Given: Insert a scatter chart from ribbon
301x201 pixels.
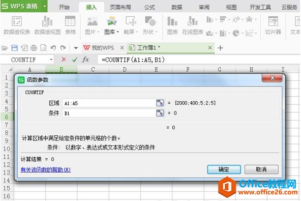Looking at the screenshot, I should click(x=249, y=33).
